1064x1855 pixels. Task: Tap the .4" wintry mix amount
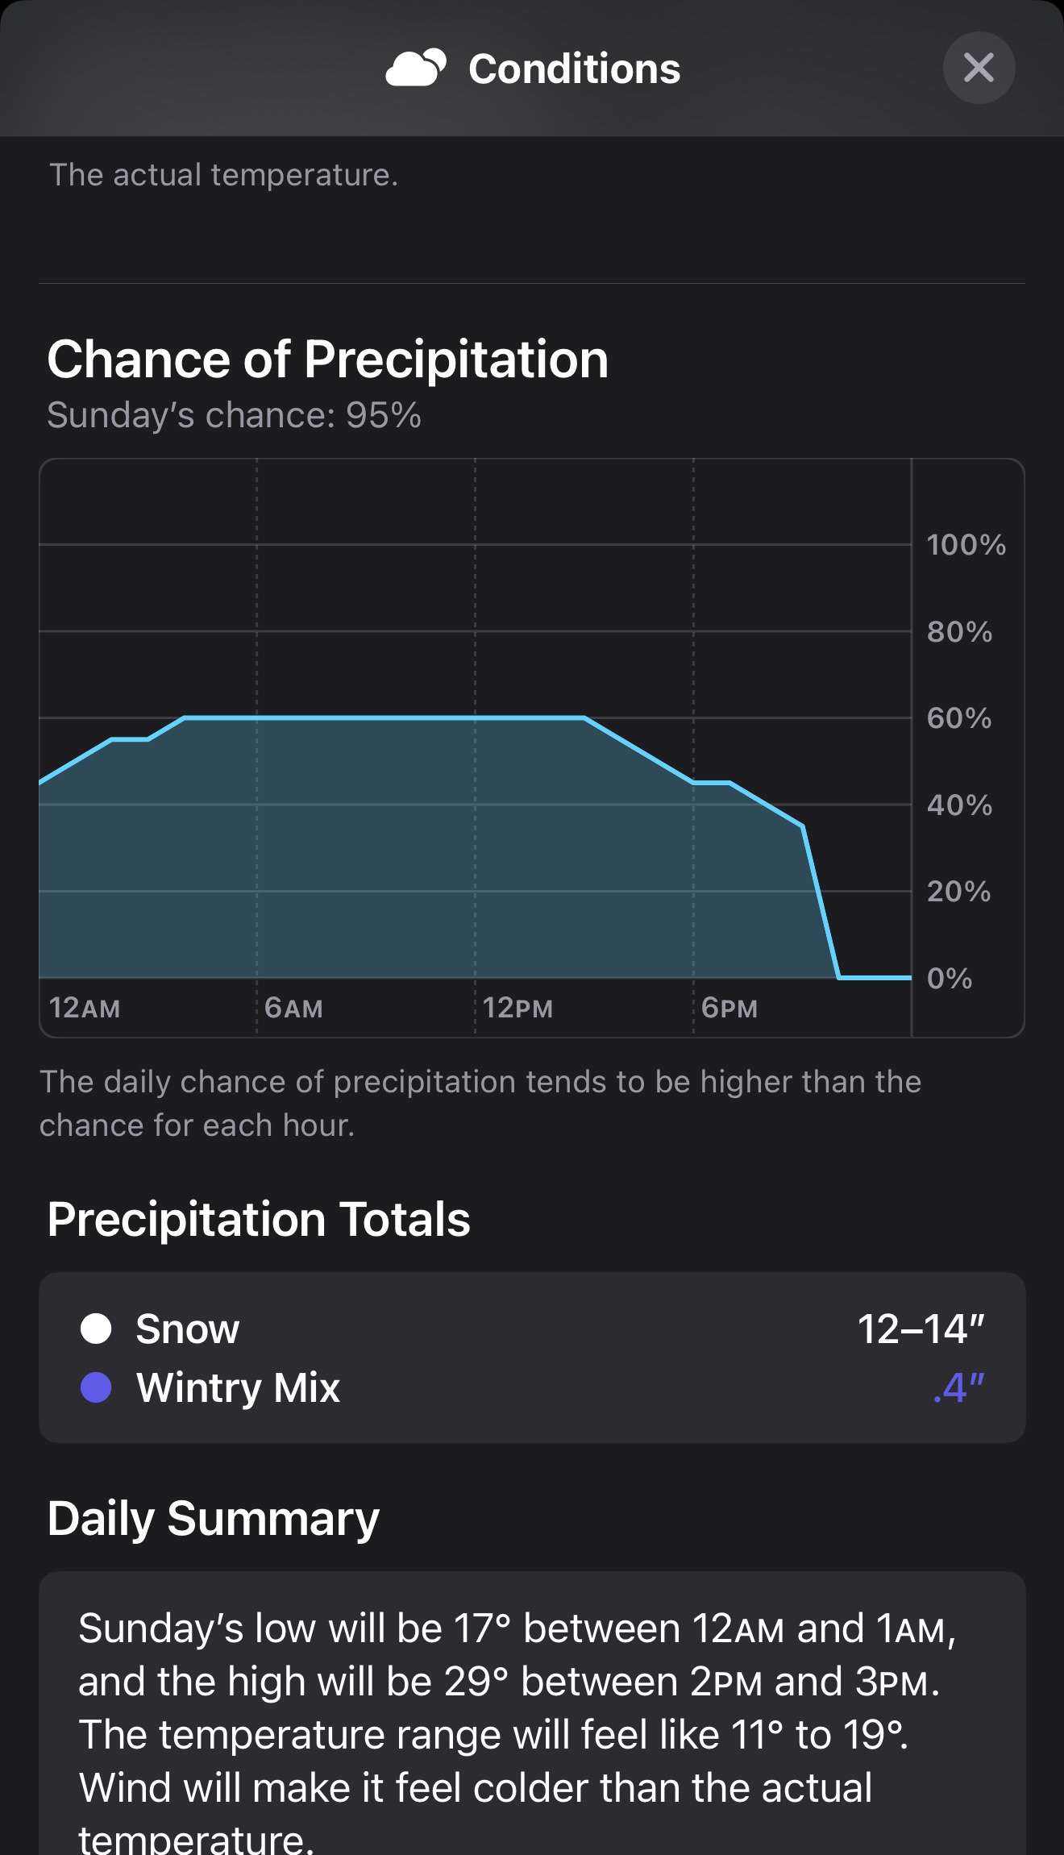click(x=959, y=1387)
